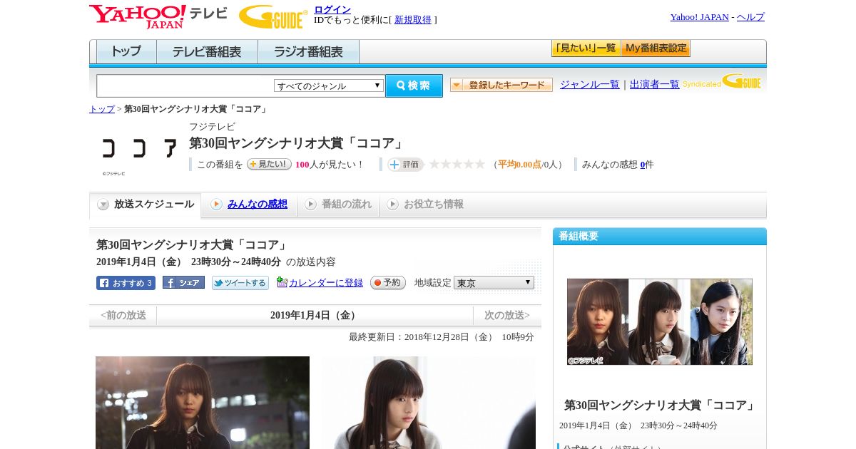Screen dimensions: 856x449
Task: Click the <前の放送 navigation button
Action: pos(123,316)
